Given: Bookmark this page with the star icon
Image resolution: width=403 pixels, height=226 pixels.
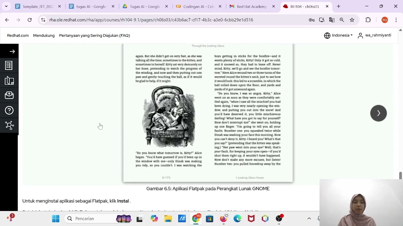Looking at the screenshot, I should [352, 20].
